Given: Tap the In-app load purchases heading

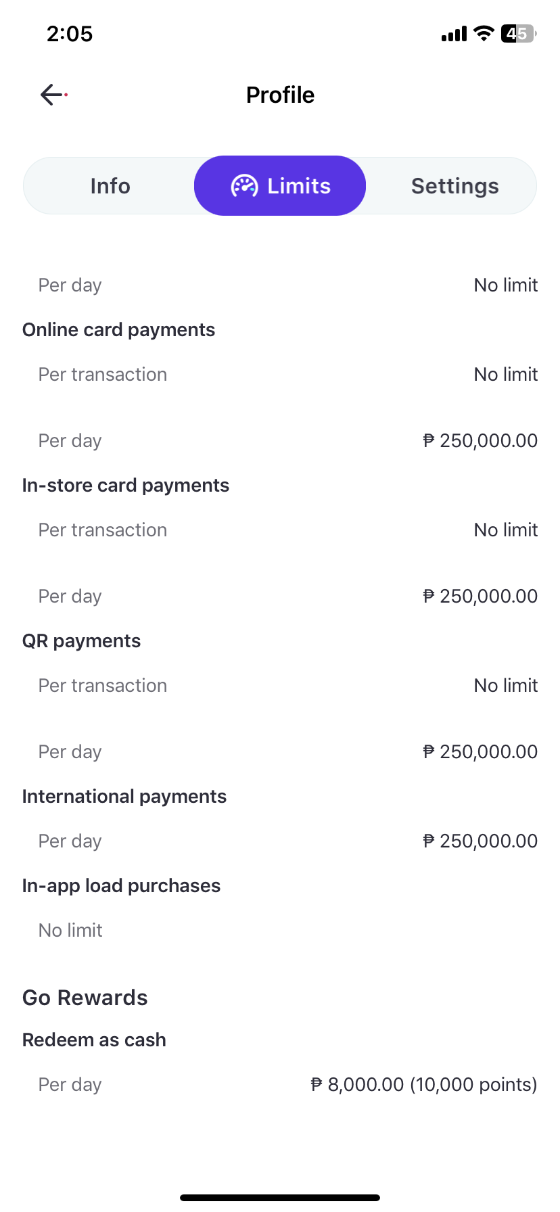Looking at the screenshot, I should [122, 886].
